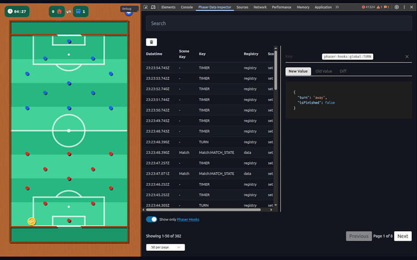Open the Performance tab
Screen dimensions: 417x260
click(281, 7)
